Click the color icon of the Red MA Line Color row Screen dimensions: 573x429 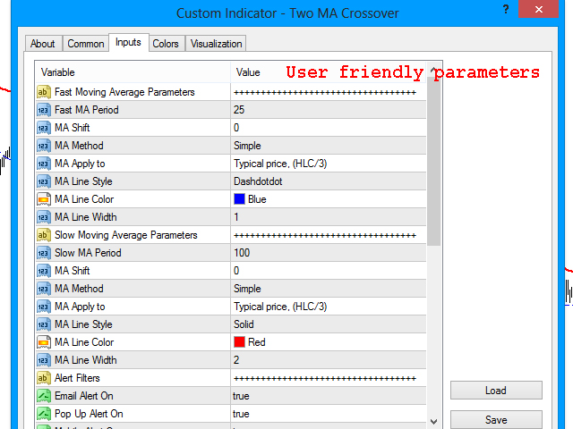pyautogui.click(x=44, y=342)
